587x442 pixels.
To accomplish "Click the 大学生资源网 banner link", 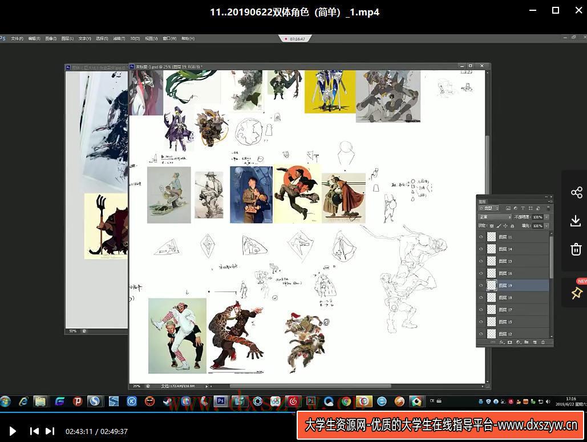I will click(440, 425).
